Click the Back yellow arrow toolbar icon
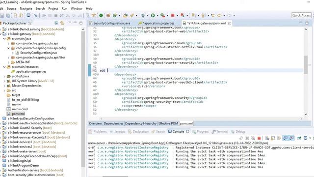This screenshot has height=177, width=314. [x=219, y=15]
